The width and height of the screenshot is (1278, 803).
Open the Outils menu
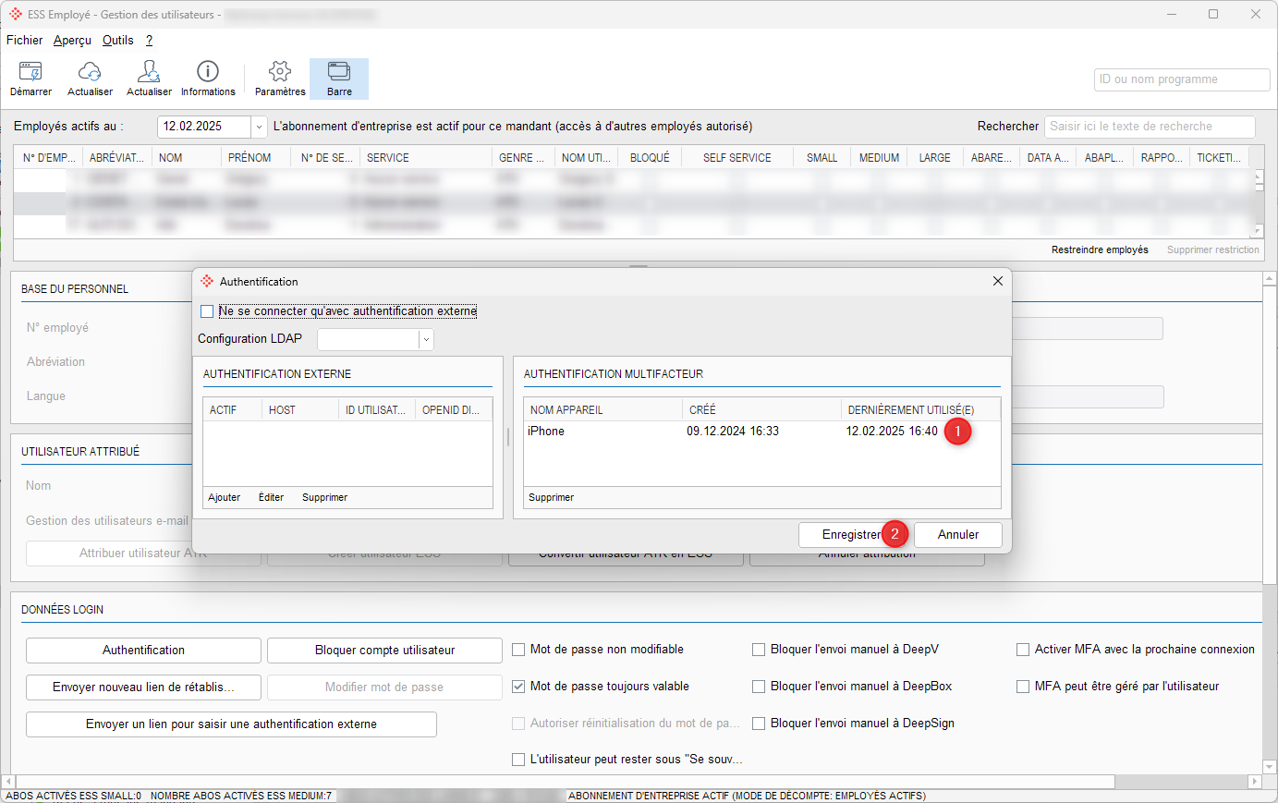(117, 40)
